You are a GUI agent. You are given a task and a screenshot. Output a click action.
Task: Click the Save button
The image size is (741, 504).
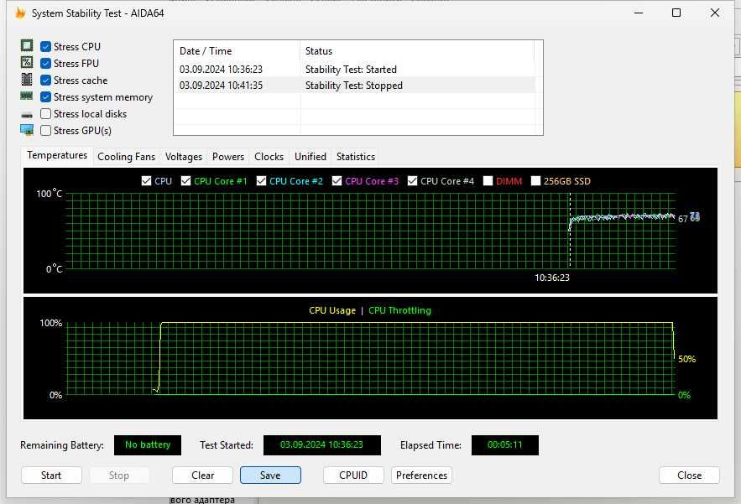270,475
